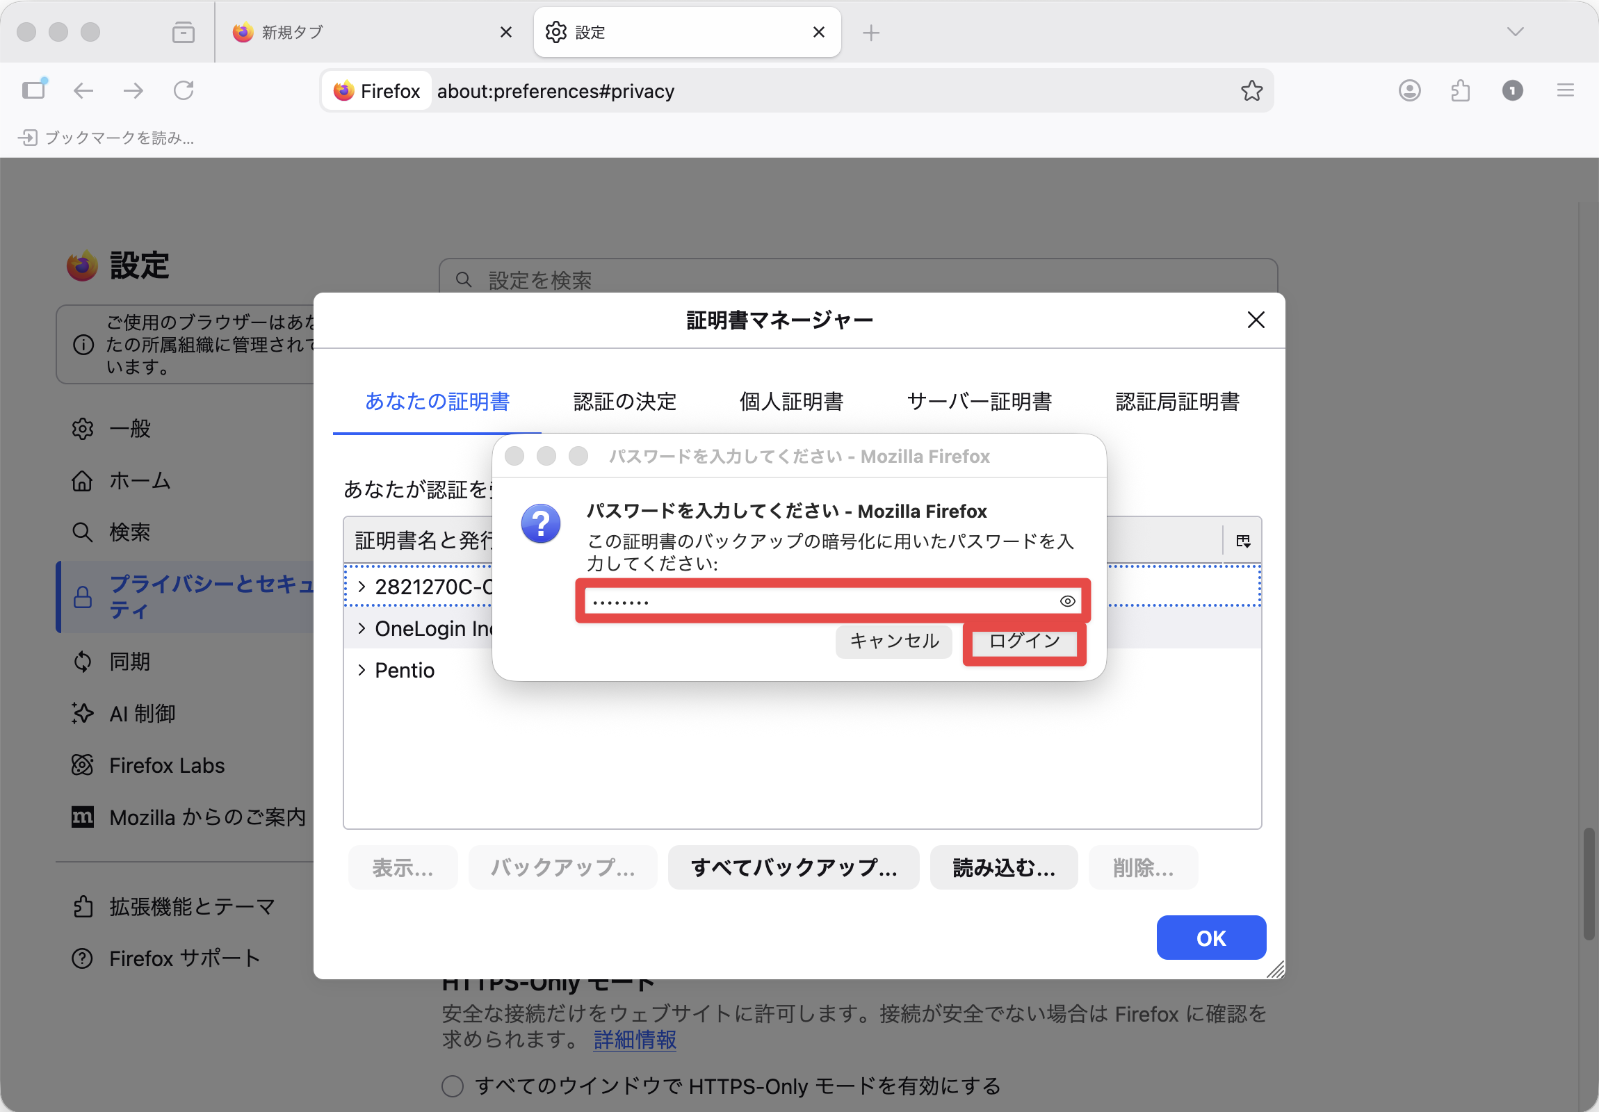This screenshot has height=1112, width=1599.
Task: Go back with the back arrow
Action: click(83, 90)
